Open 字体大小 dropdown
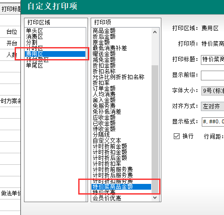The width and height of the screenshot is (224, 215). click(x=212, y=91)
